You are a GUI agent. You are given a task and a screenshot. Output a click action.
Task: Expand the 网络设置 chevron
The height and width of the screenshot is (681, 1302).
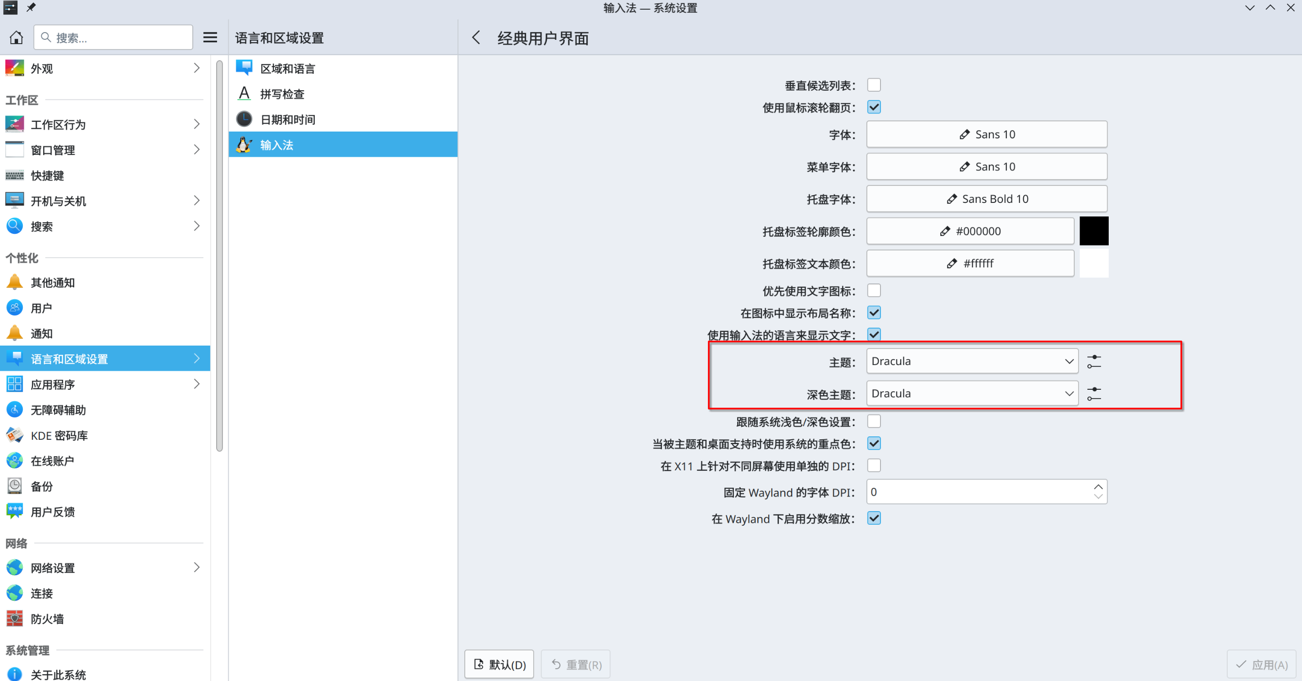(x=197, y=568)
